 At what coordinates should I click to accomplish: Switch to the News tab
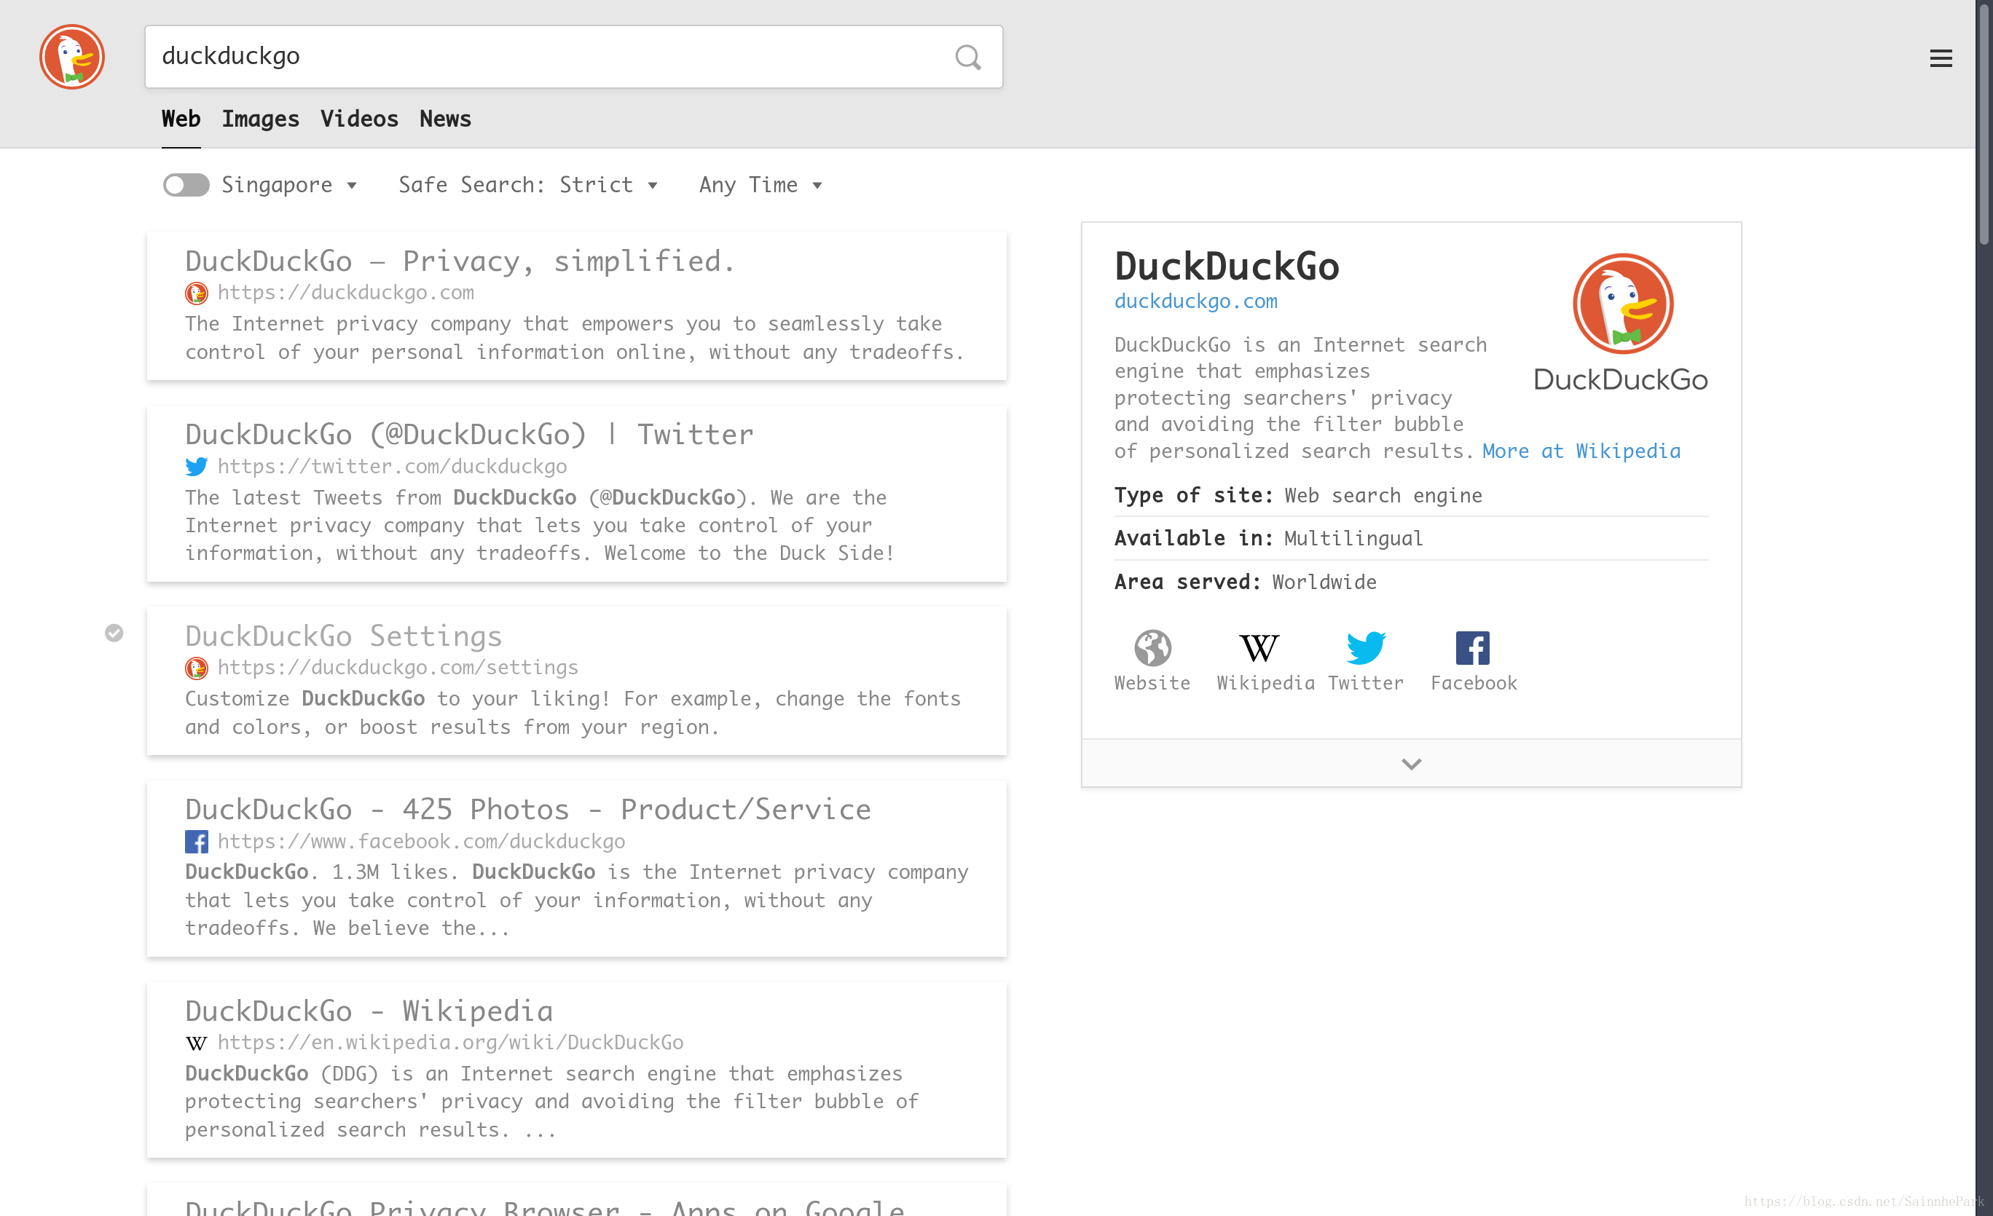445,119
